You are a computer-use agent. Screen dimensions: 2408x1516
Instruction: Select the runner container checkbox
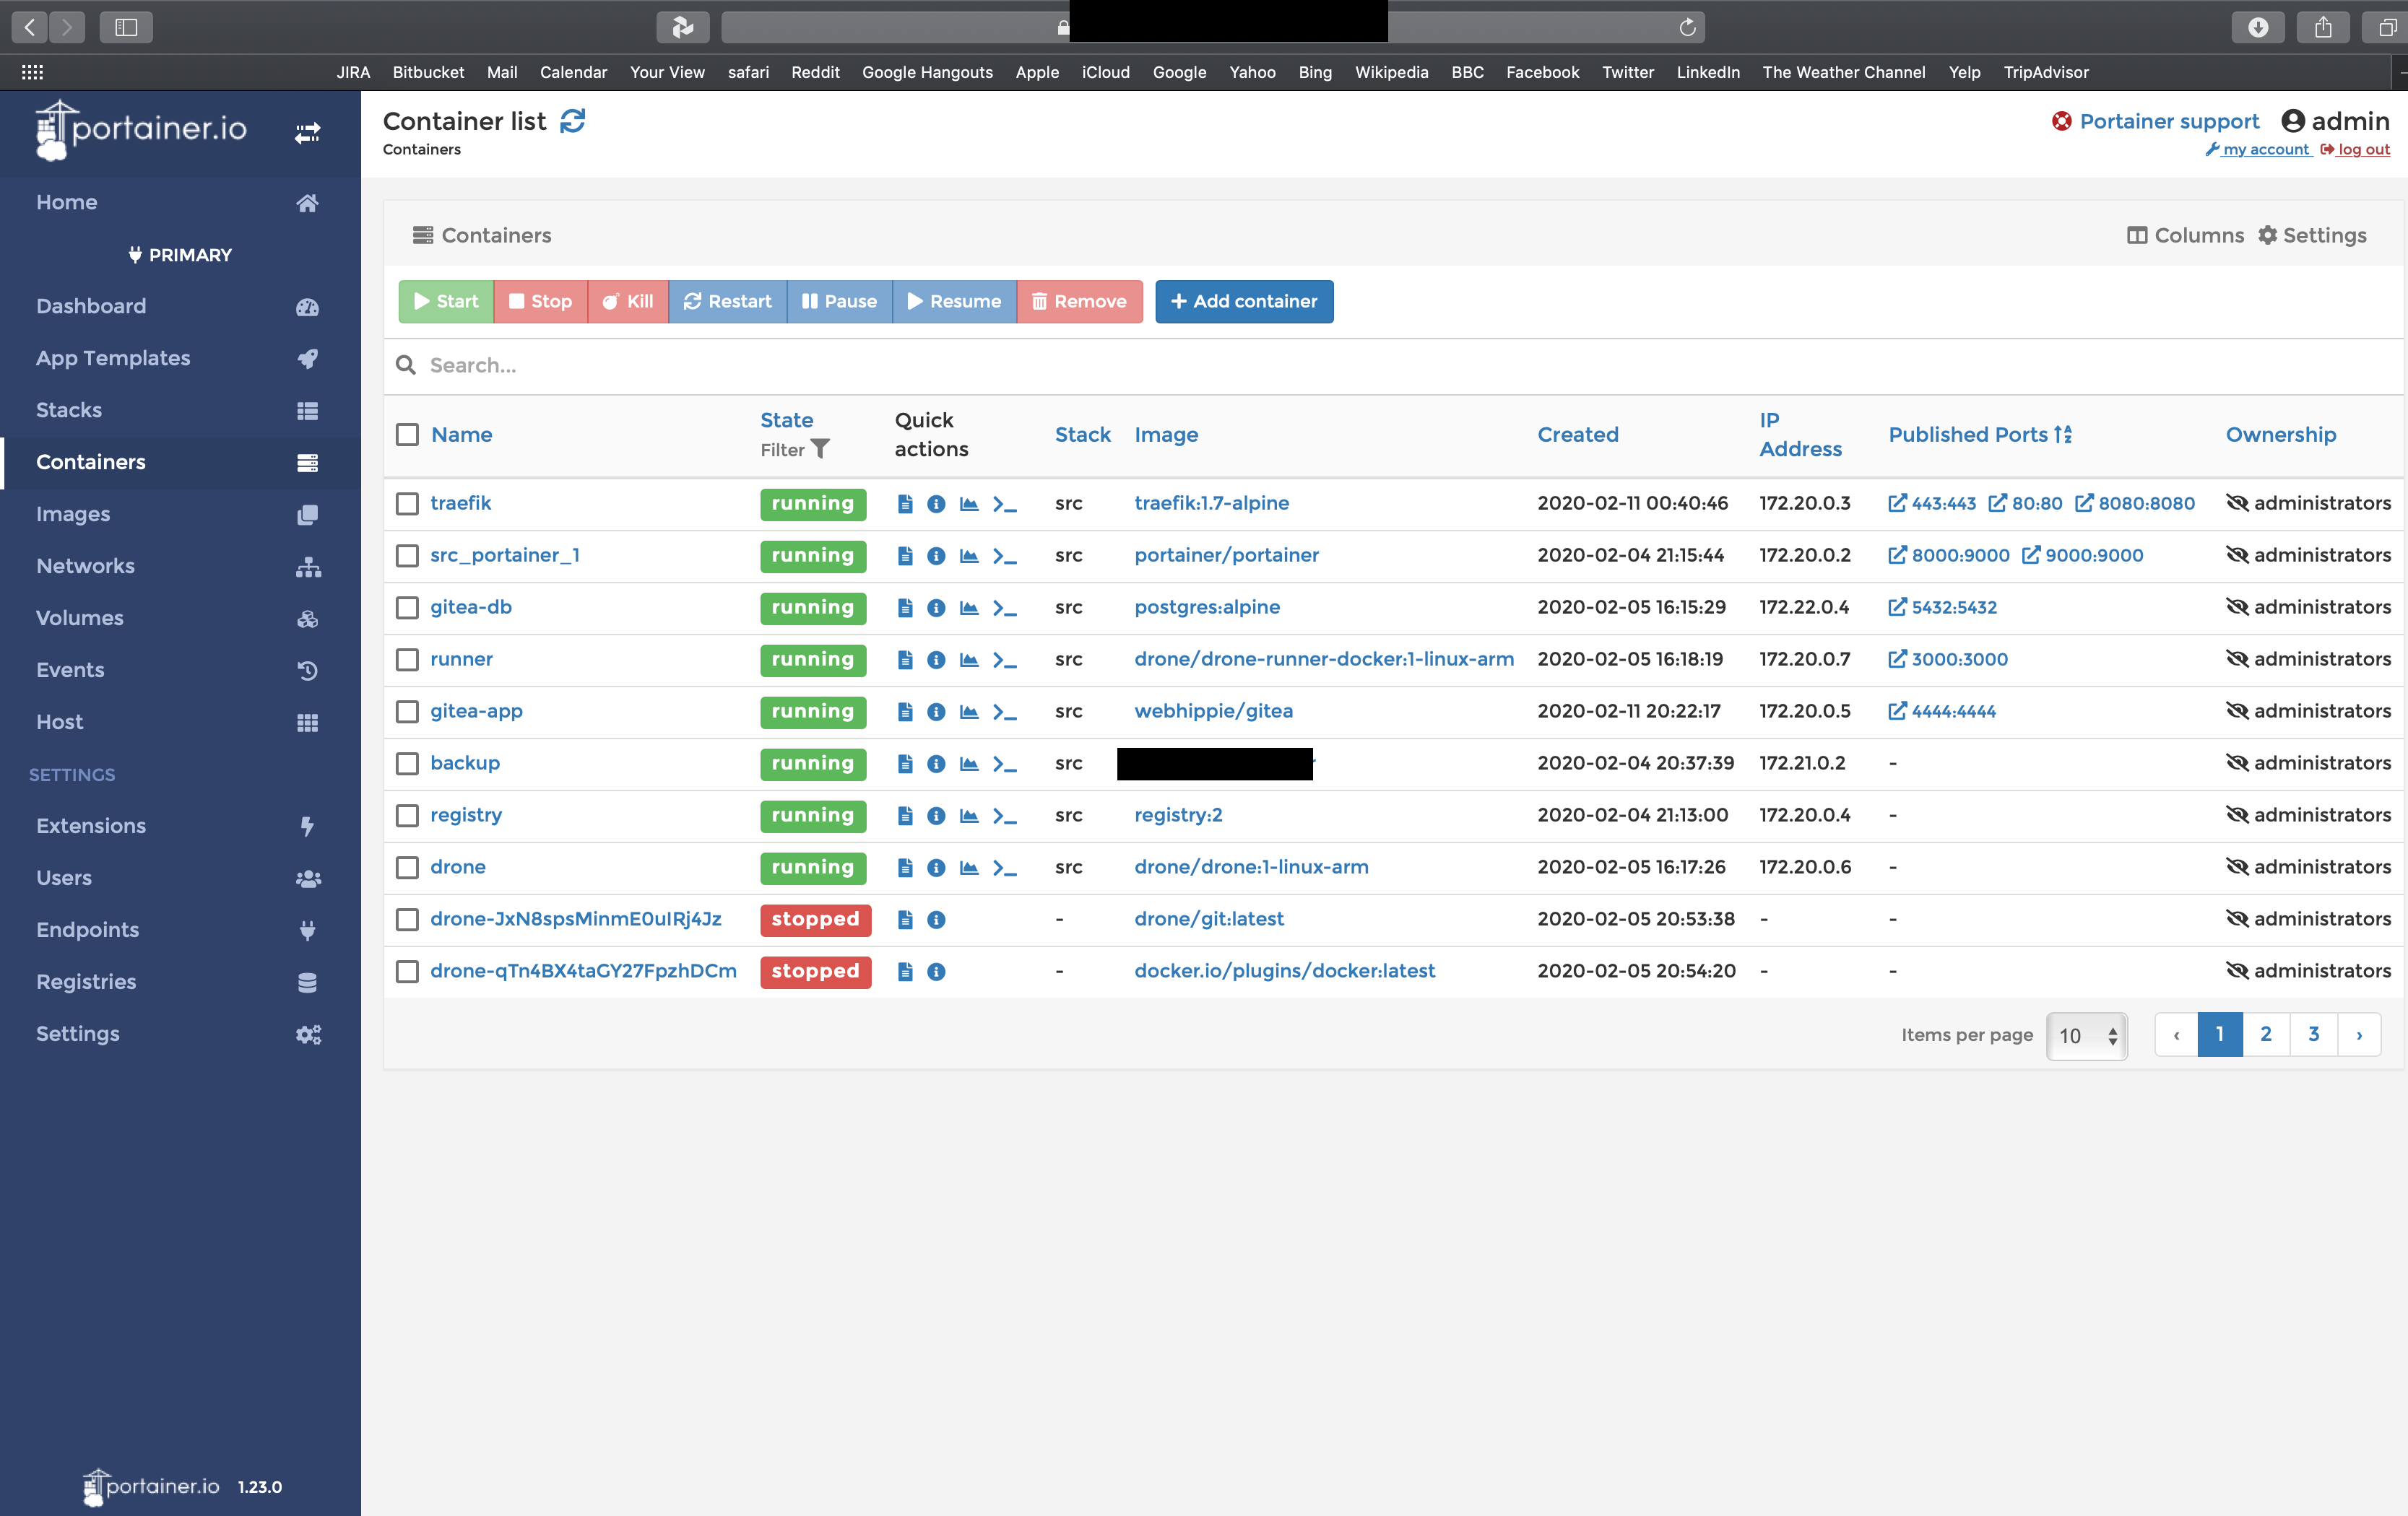(x=407, y=660)
